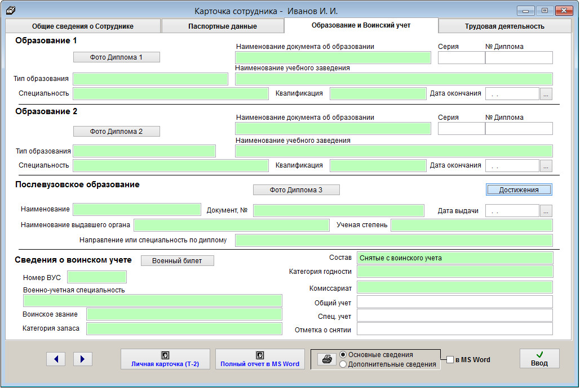This screenshot has width=580, height=388.
Task: Click the Образование 1 № Диплома field
Action: (x=519, y=57)
